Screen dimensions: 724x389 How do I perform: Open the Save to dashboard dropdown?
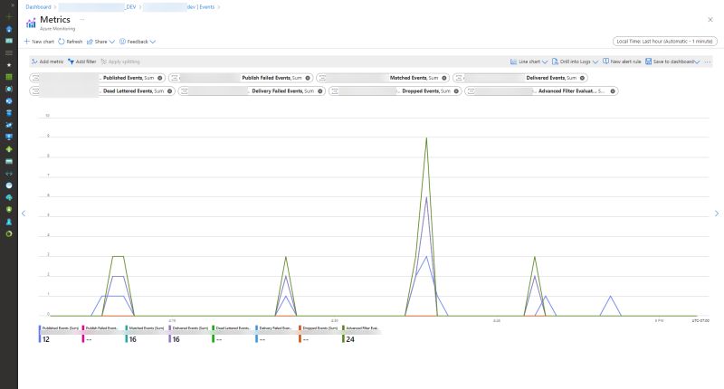tap(672, 62)
